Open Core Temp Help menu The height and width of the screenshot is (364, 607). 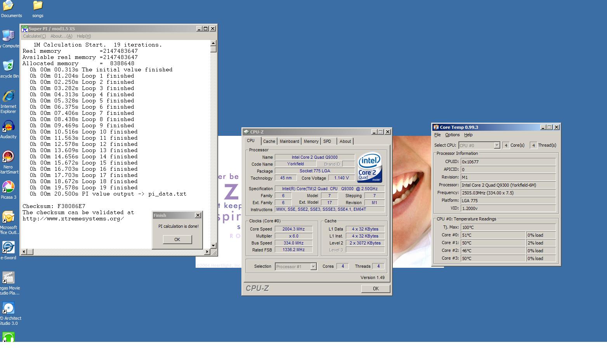click(468, 135)
